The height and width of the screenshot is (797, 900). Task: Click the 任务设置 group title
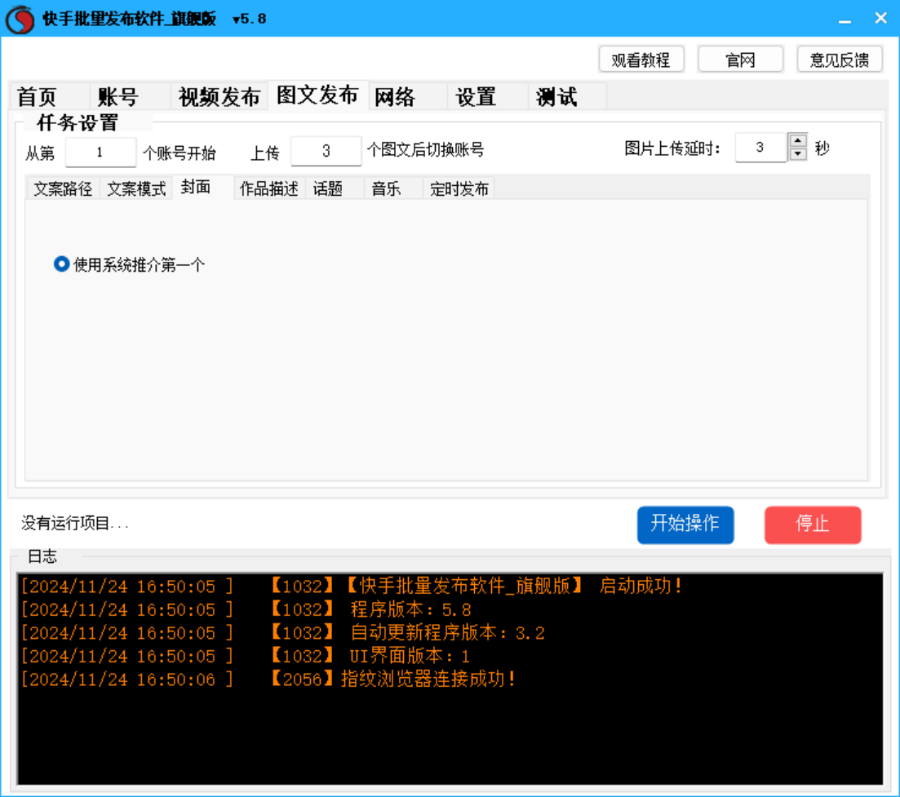click(77, 122)
